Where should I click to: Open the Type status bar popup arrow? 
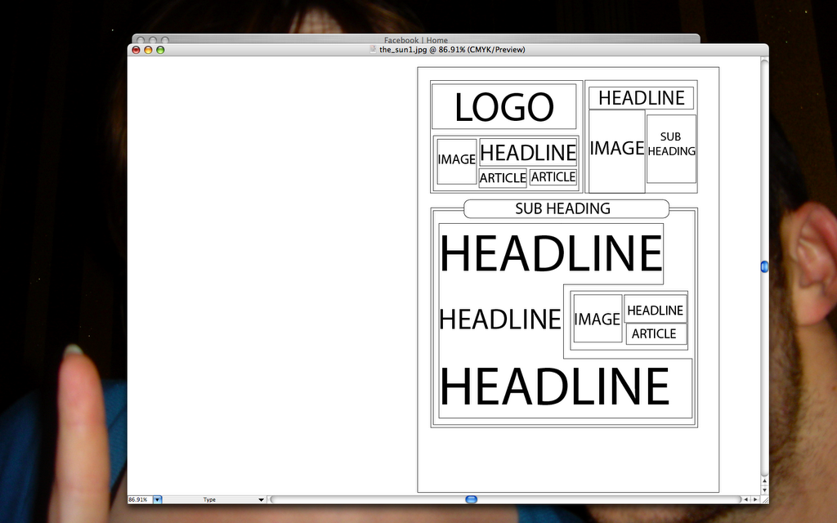(x=261, y=500)
